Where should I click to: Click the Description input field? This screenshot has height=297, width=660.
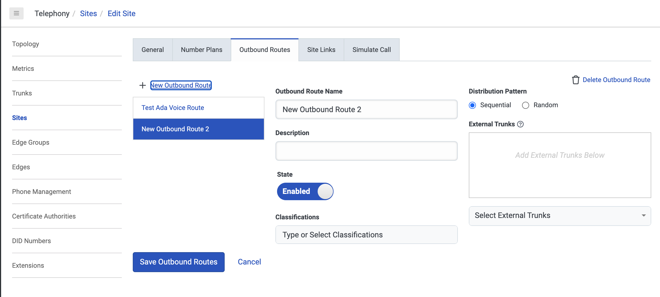(366, 151)
